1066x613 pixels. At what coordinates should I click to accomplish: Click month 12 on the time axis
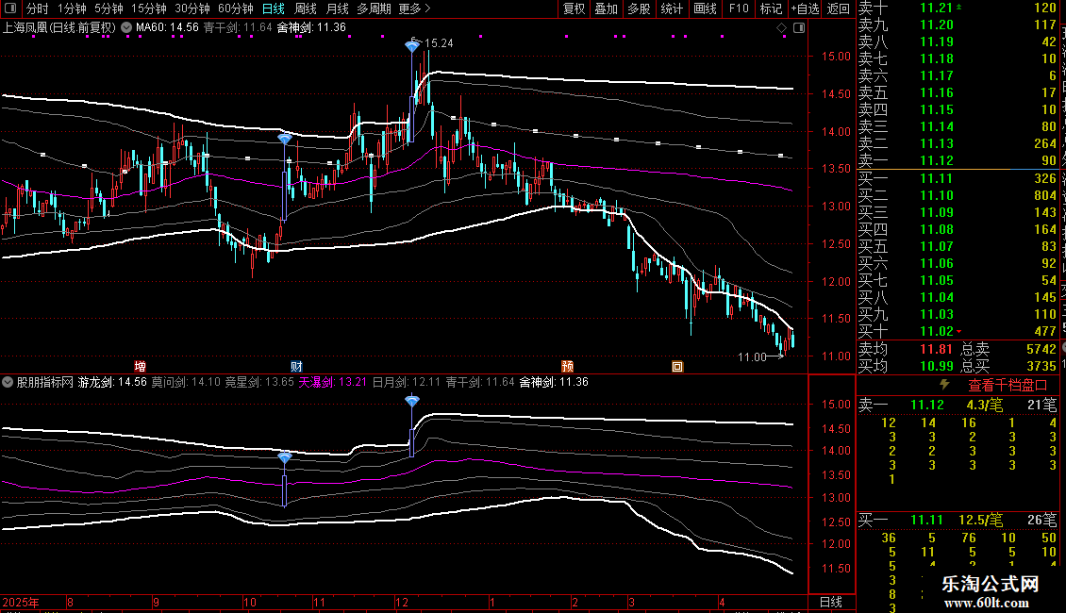pos(402,602)
